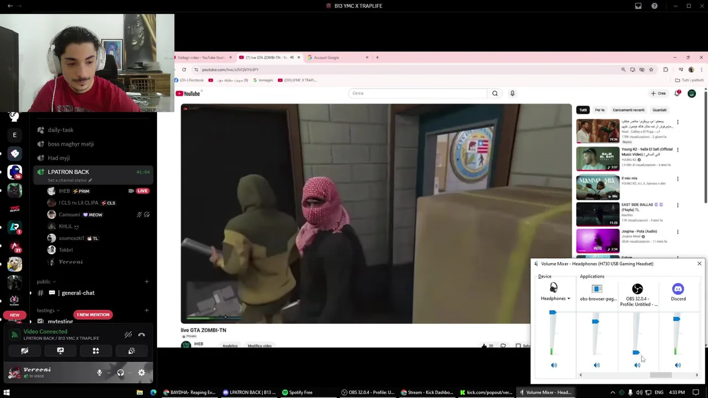Click the headphones device icon in Volume Mixer
The width and height of the screenshot is (708, 398).
tap(554, 288)
